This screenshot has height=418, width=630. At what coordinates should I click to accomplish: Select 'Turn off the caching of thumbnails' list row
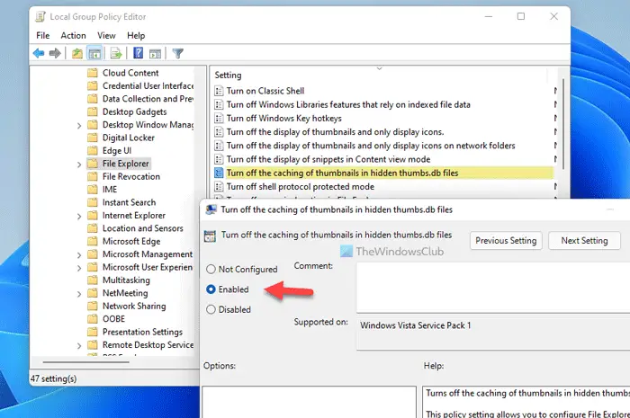pos(383,173)
